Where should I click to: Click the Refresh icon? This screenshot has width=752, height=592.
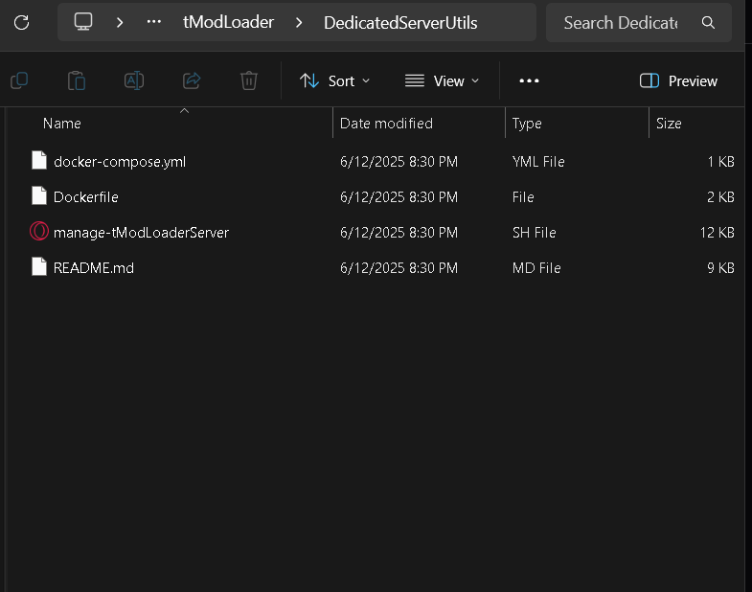pyautogui.click(x=22, y=21)
